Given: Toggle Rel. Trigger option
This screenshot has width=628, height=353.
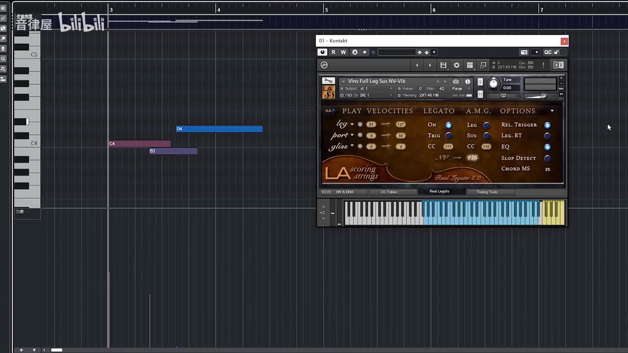Looking at the screenshot, I should (548, 125).
